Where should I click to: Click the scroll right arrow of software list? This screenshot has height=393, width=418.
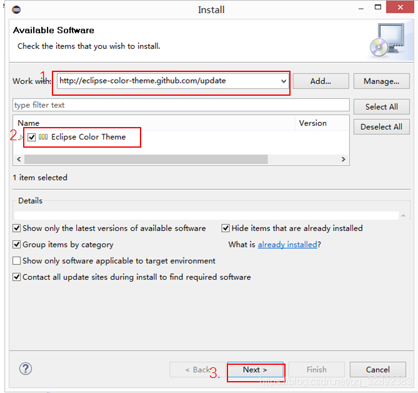[344, 160]
